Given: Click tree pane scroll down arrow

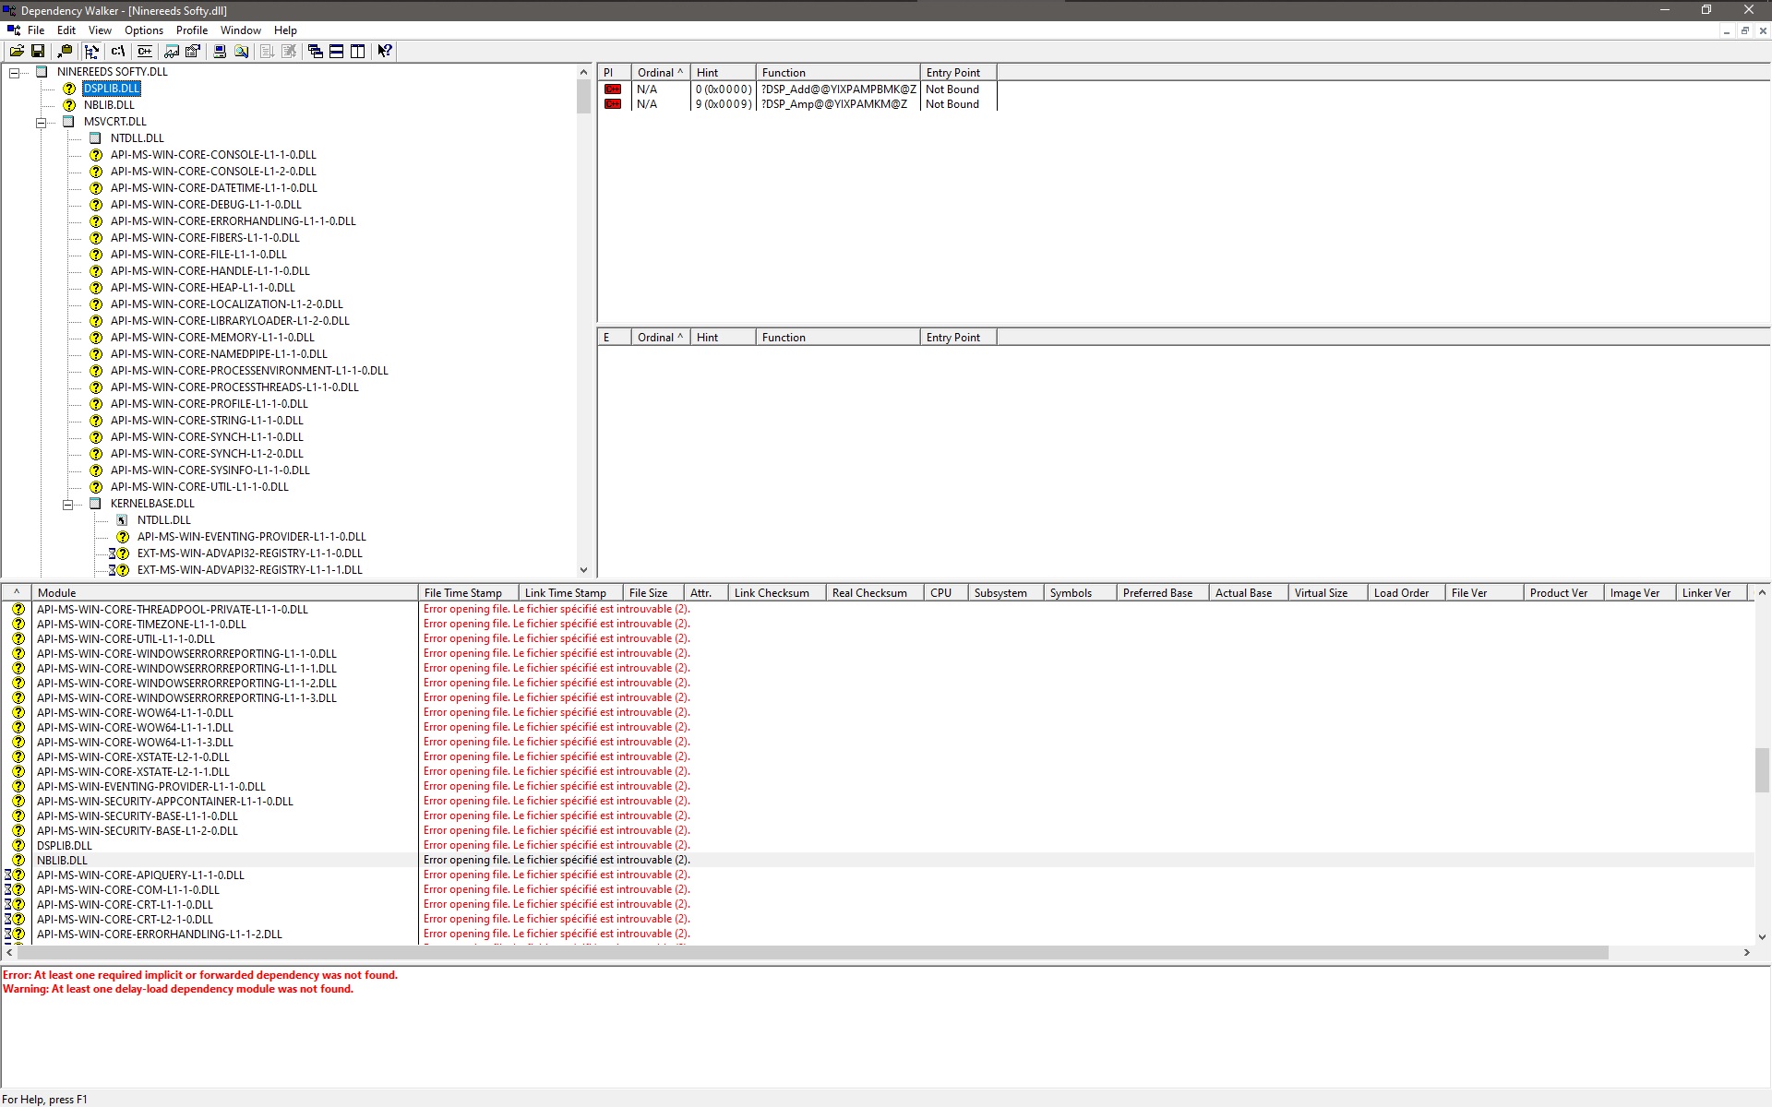Looking at the screenshot, I should 583,570.
